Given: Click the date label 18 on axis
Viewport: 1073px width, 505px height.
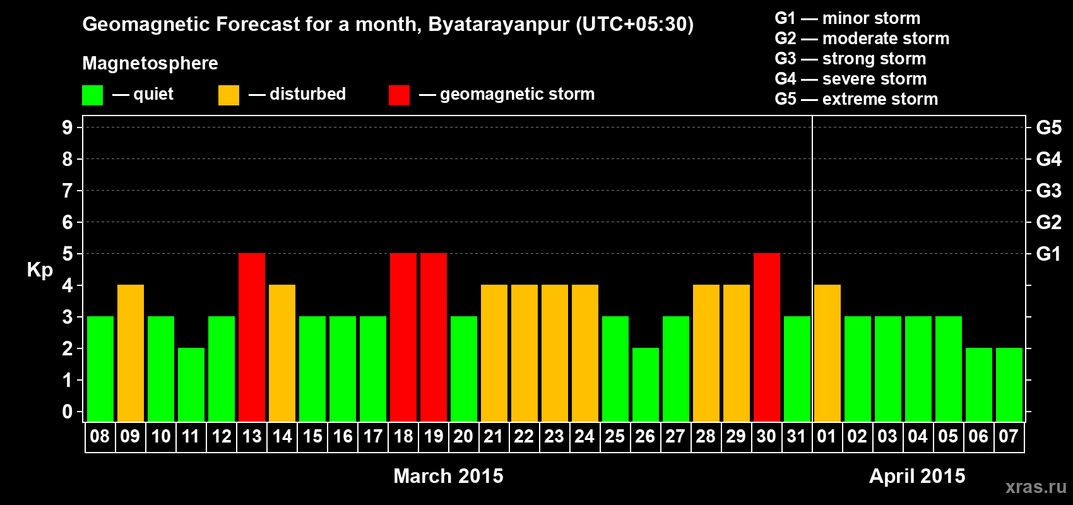Looking at the screenshot, I should point(403,436).
